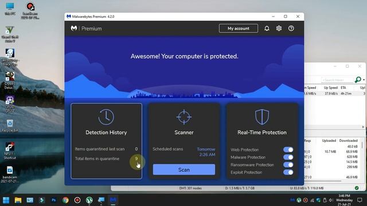Select the torrent row with ETA 4h 21m
The image size is (367, 206).
(335, 93)
